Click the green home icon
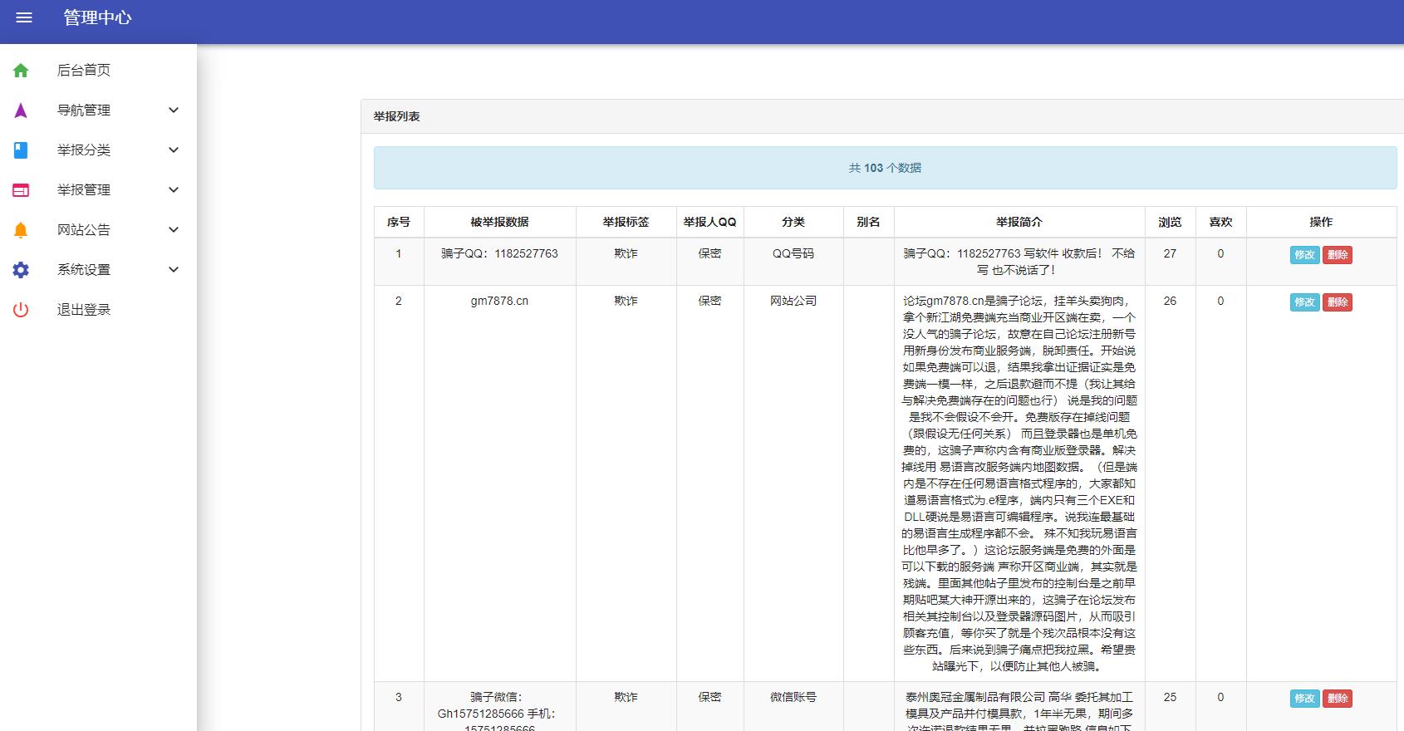 tap(21, 71)
